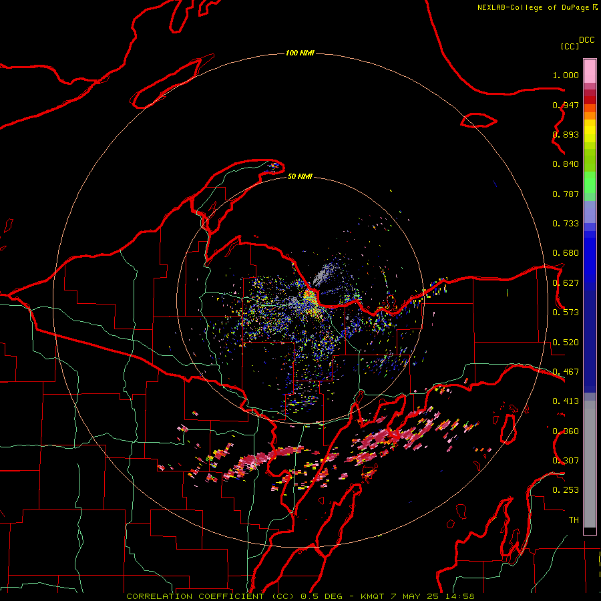Screen dimensions: 601x601
Task: Select the 0.627 scale value
Action: tap(566, 283)
